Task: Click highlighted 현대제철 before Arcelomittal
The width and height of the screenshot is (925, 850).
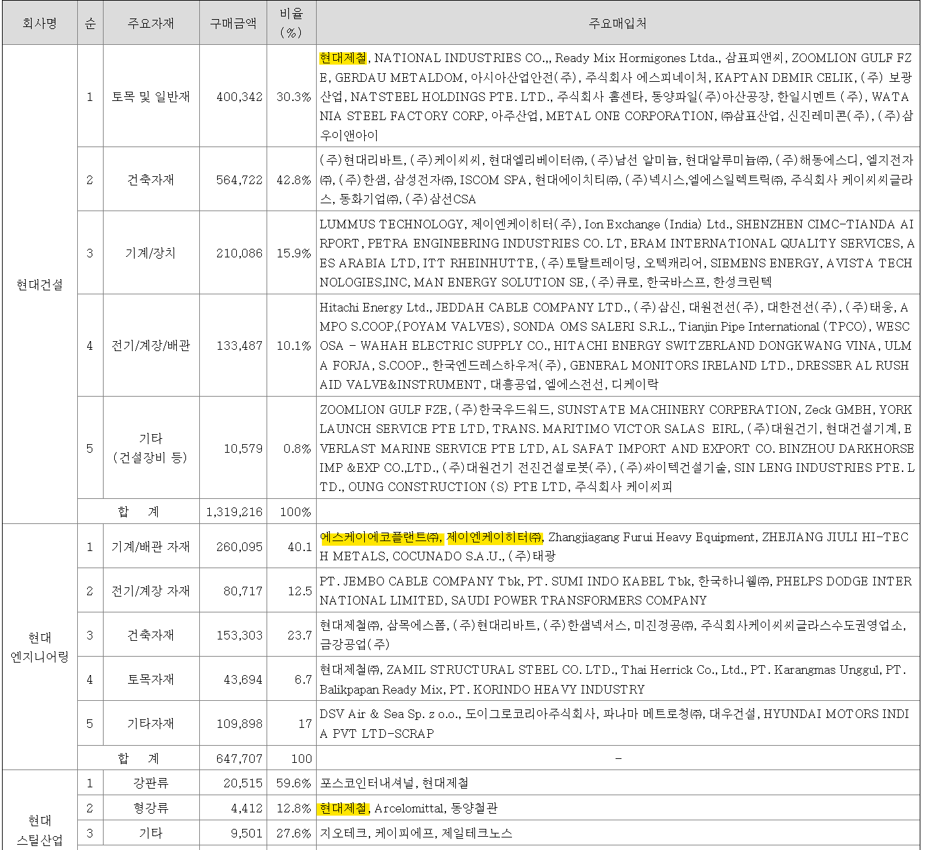Action: (343, 808)
